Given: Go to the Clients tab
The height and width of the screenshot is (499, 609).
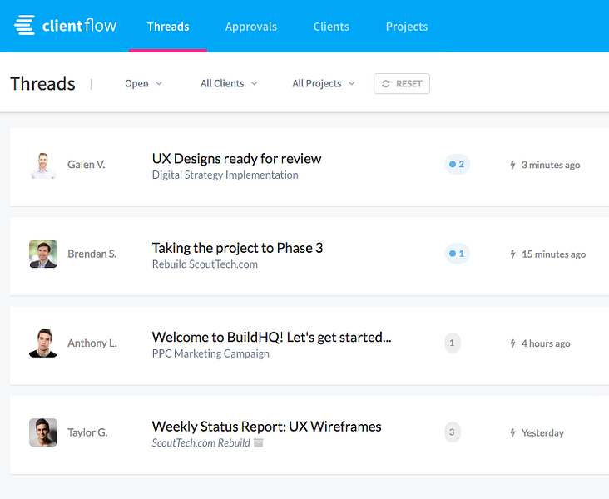Looking at the screenshot, I should (331, 27).
